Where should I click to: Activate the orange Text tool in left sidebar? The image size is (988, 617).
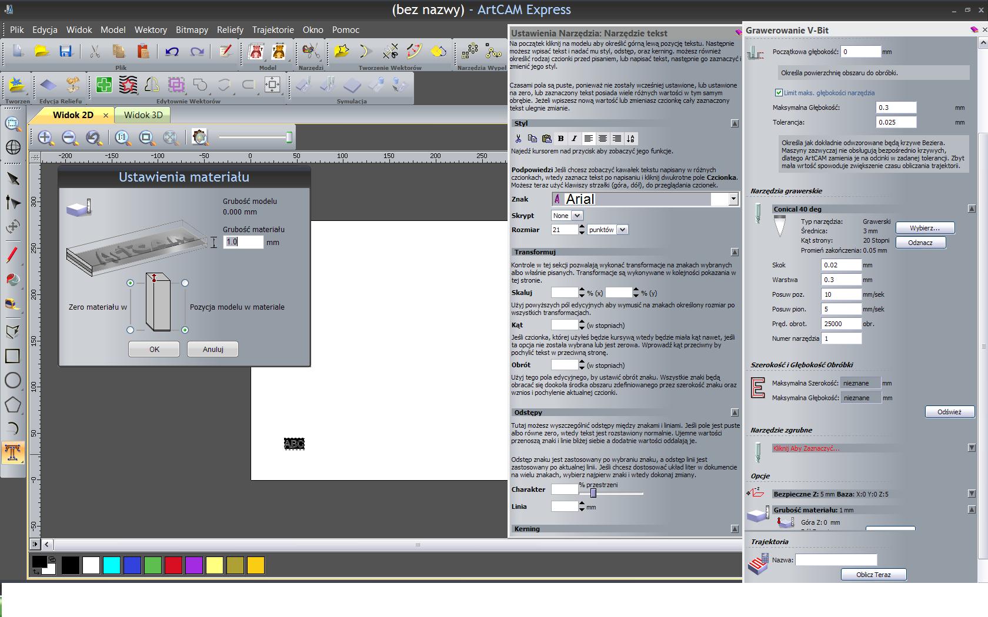pos(13,452)
